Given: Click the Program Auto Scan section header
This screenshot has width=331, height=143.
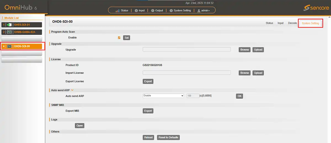Looking at the screenshot, I should 63,32.
